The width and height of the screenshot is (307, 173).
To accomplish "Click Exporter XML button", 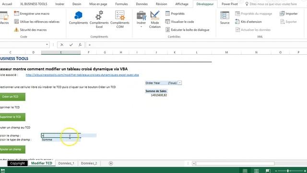I will [x=288, y=22].
